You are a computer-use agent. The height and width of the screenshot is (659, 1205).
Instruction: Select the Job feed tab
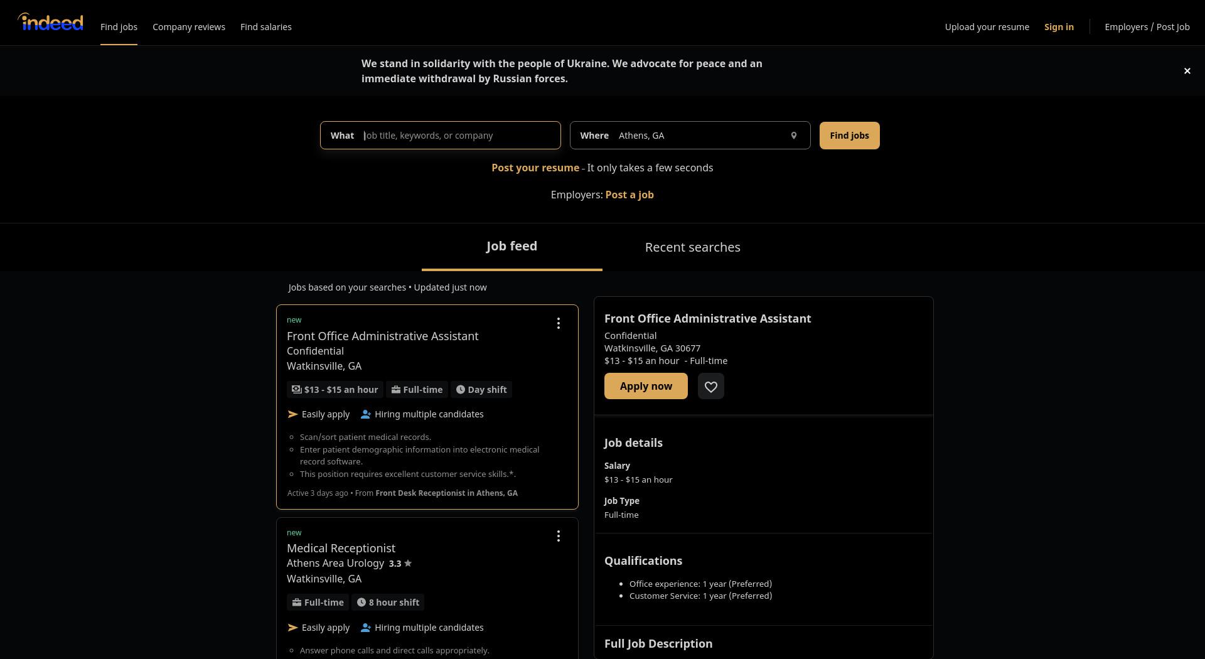tap(511, 247)
